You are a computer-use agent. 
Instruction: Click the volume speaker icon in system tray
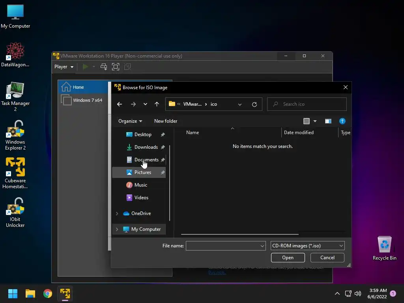coord(358,294)
